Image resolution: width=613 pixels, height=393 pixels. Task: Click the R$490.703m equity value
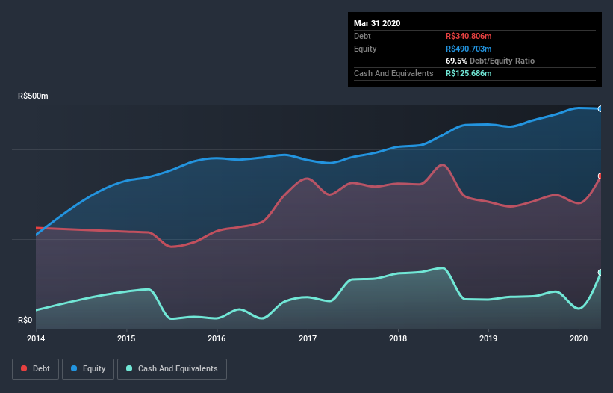[x=469, y=49]
